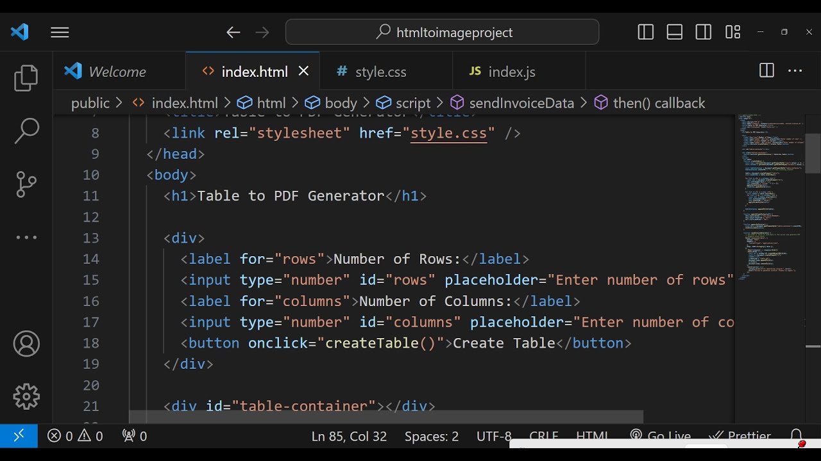
Task: Toggle the primary side bar visibility
Action: tap(646, 32)
